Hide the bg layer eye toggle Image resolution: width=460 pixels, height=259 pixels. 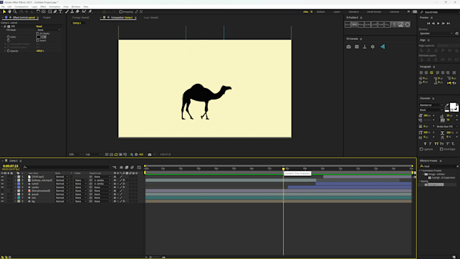(2, 202)
